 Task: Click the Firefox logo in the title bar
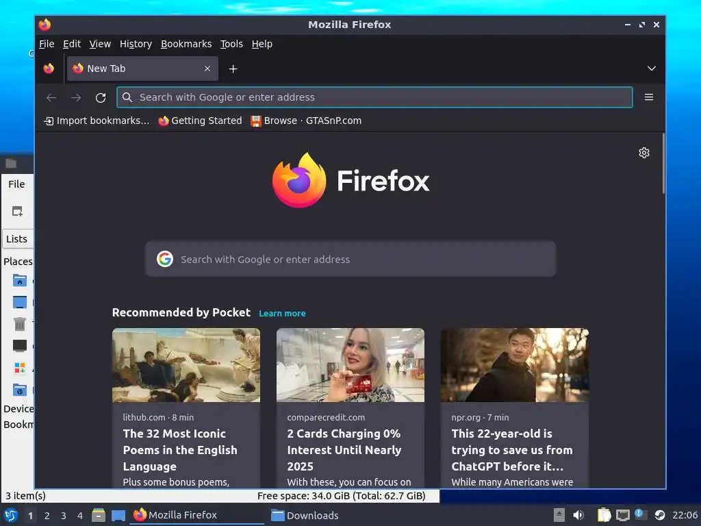pyautogui.click(x=44, y=25)
